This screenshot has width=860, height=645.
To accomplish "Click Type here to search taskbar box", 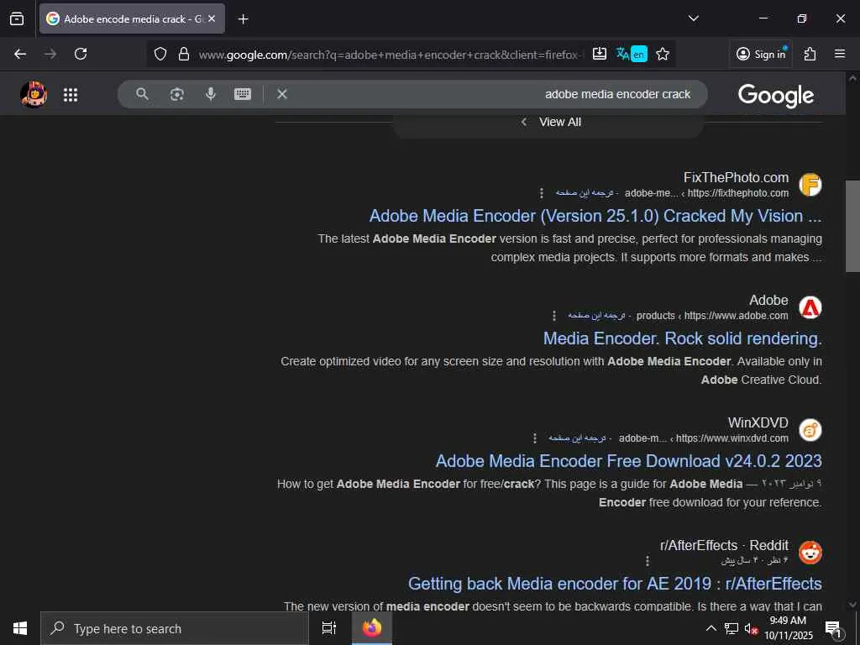I will coord(175,628).
